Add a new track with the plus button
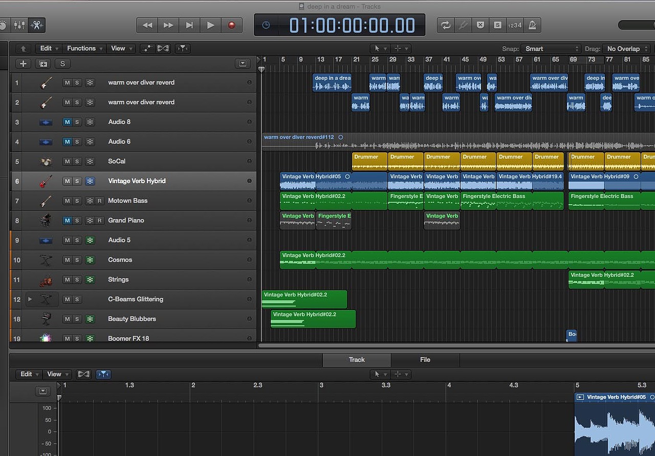The width and height of the screenshot is (655, 456). click(x=23, y=64)
